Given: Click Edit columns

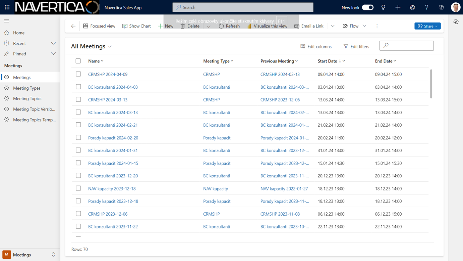Looking at the screenshot, I should pyautogui.click(x=316, y=46).
